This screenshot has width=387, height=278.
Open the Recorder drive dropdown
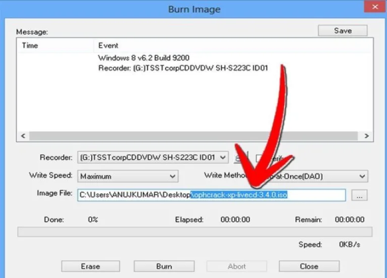point(153,157)
